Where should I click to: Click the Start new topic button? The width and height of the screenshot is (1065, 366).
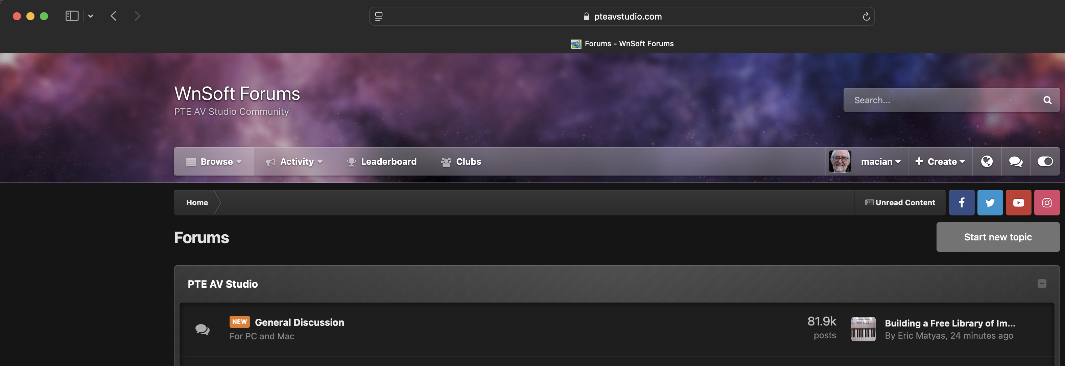click(998, 237)
